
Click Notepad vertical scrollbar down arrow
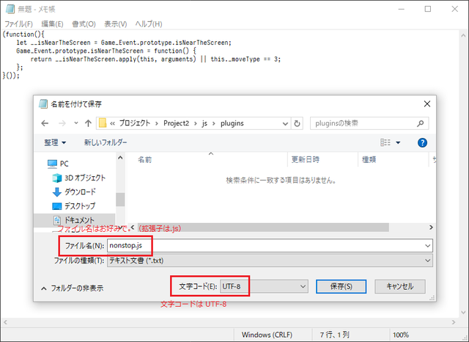(464, 313)
